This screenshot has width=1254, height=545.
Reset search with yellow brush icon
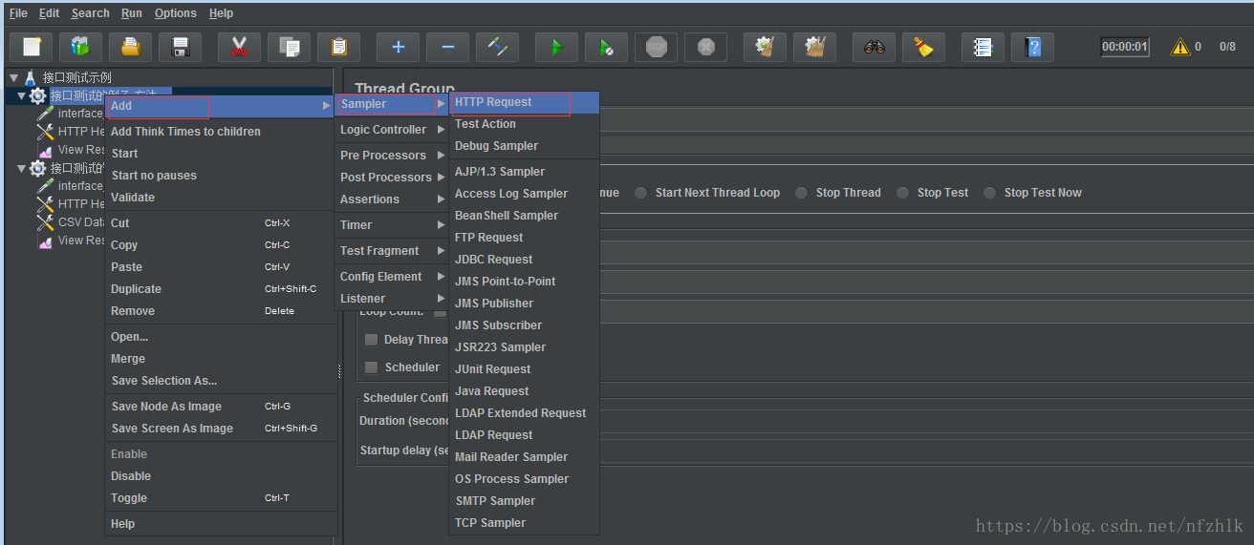point(923,47)
